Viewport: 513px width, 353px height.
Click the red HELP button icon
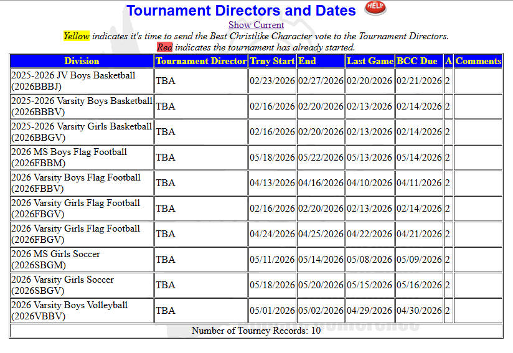375,8
